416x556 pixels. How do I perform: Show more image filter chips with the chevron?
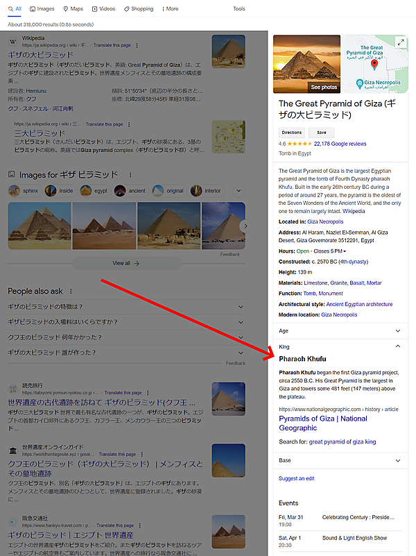(x=239, y=190)
